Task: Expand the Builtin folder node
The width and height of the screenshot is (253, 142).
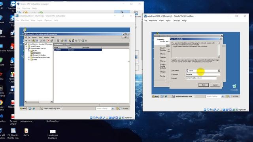Action: coord(29,51)
